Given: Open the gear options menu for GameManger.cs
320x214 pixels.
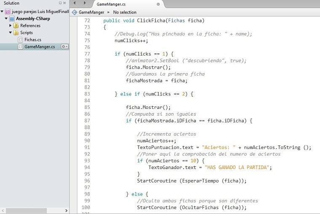Looking at the screenshot, I should 64,47.
